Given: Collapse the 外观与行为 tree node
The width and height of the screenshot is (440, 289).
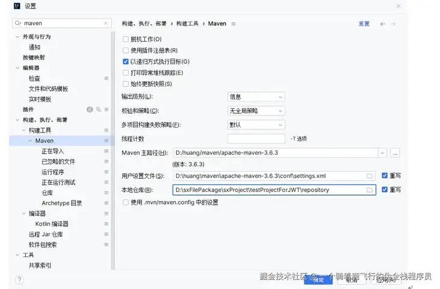Looking at the screenshot, I should tap(17, 37).
